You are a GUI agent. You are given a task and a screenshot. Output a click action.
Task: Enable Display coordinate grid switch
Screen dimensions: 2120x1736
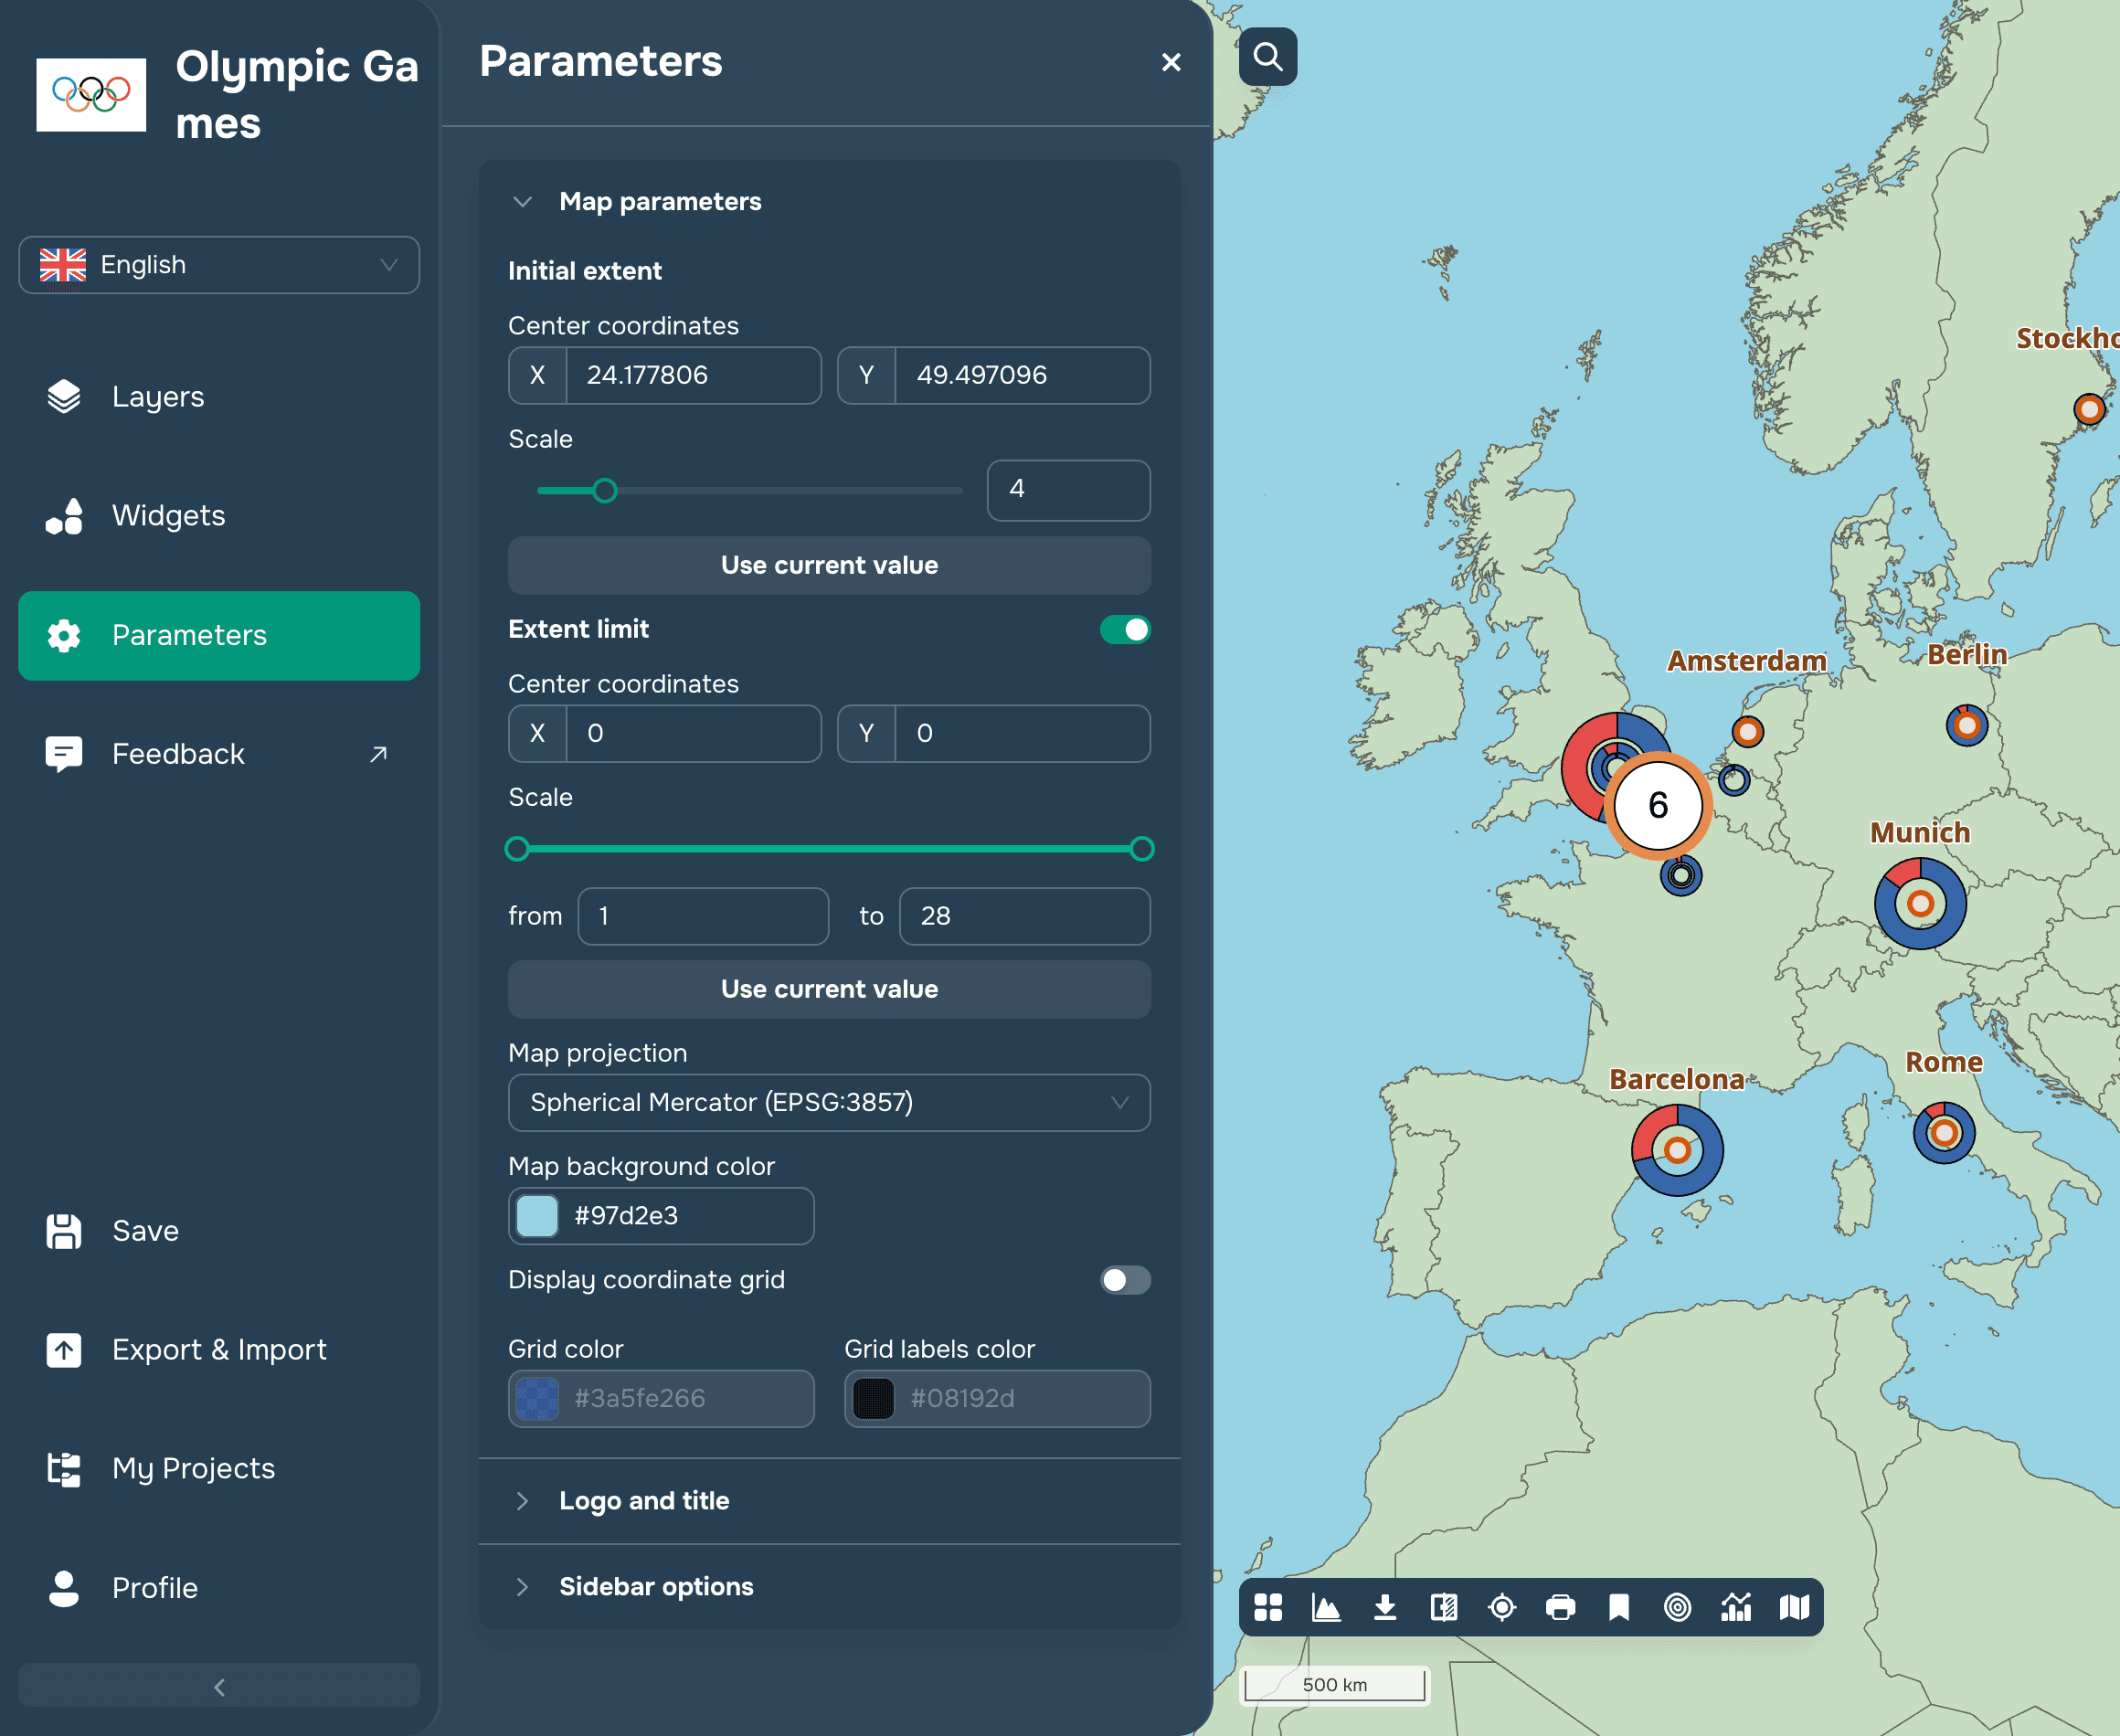pos(1125,1280)
